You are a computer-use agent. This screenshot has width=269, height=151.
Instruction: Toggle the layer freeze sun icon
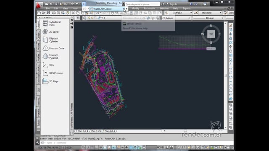coord(92,18)
